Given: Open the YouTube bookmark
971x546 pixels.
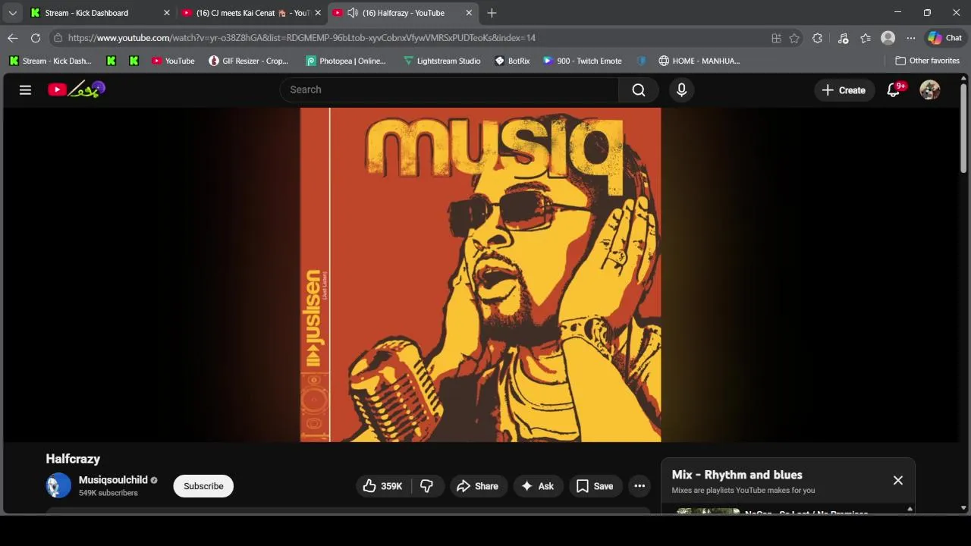Looking at the screenshot, I should pyautogui.click(x=173, y=61).
